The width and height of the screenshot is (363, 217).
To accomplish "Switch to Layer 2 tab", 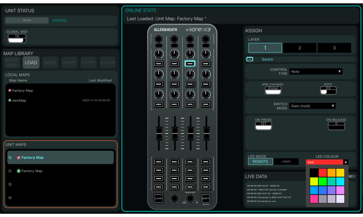I will pyautogui.click(x=300, y=48).
